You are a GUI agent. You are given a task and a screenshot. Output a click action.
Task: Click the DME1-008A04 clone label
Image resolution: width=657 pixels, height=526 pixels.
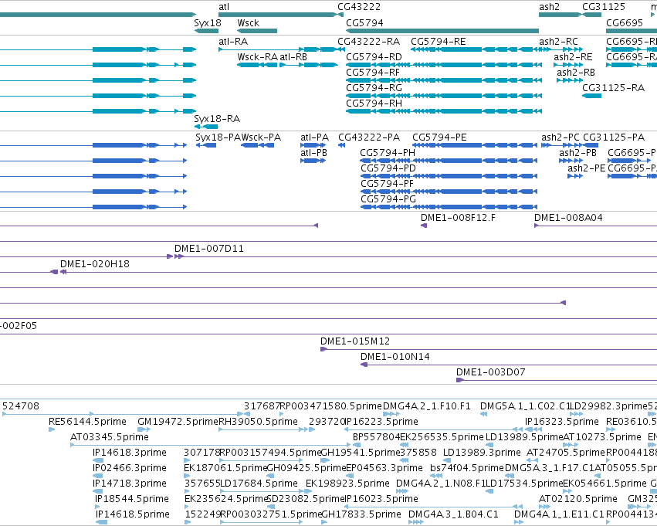point(568,218)
